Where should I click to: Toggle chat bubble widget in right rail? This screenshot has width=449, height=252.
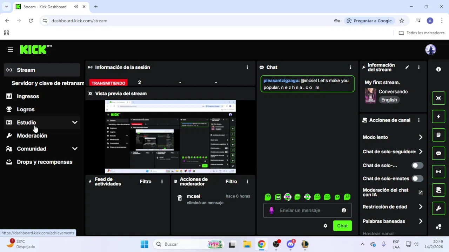point(438,153)
